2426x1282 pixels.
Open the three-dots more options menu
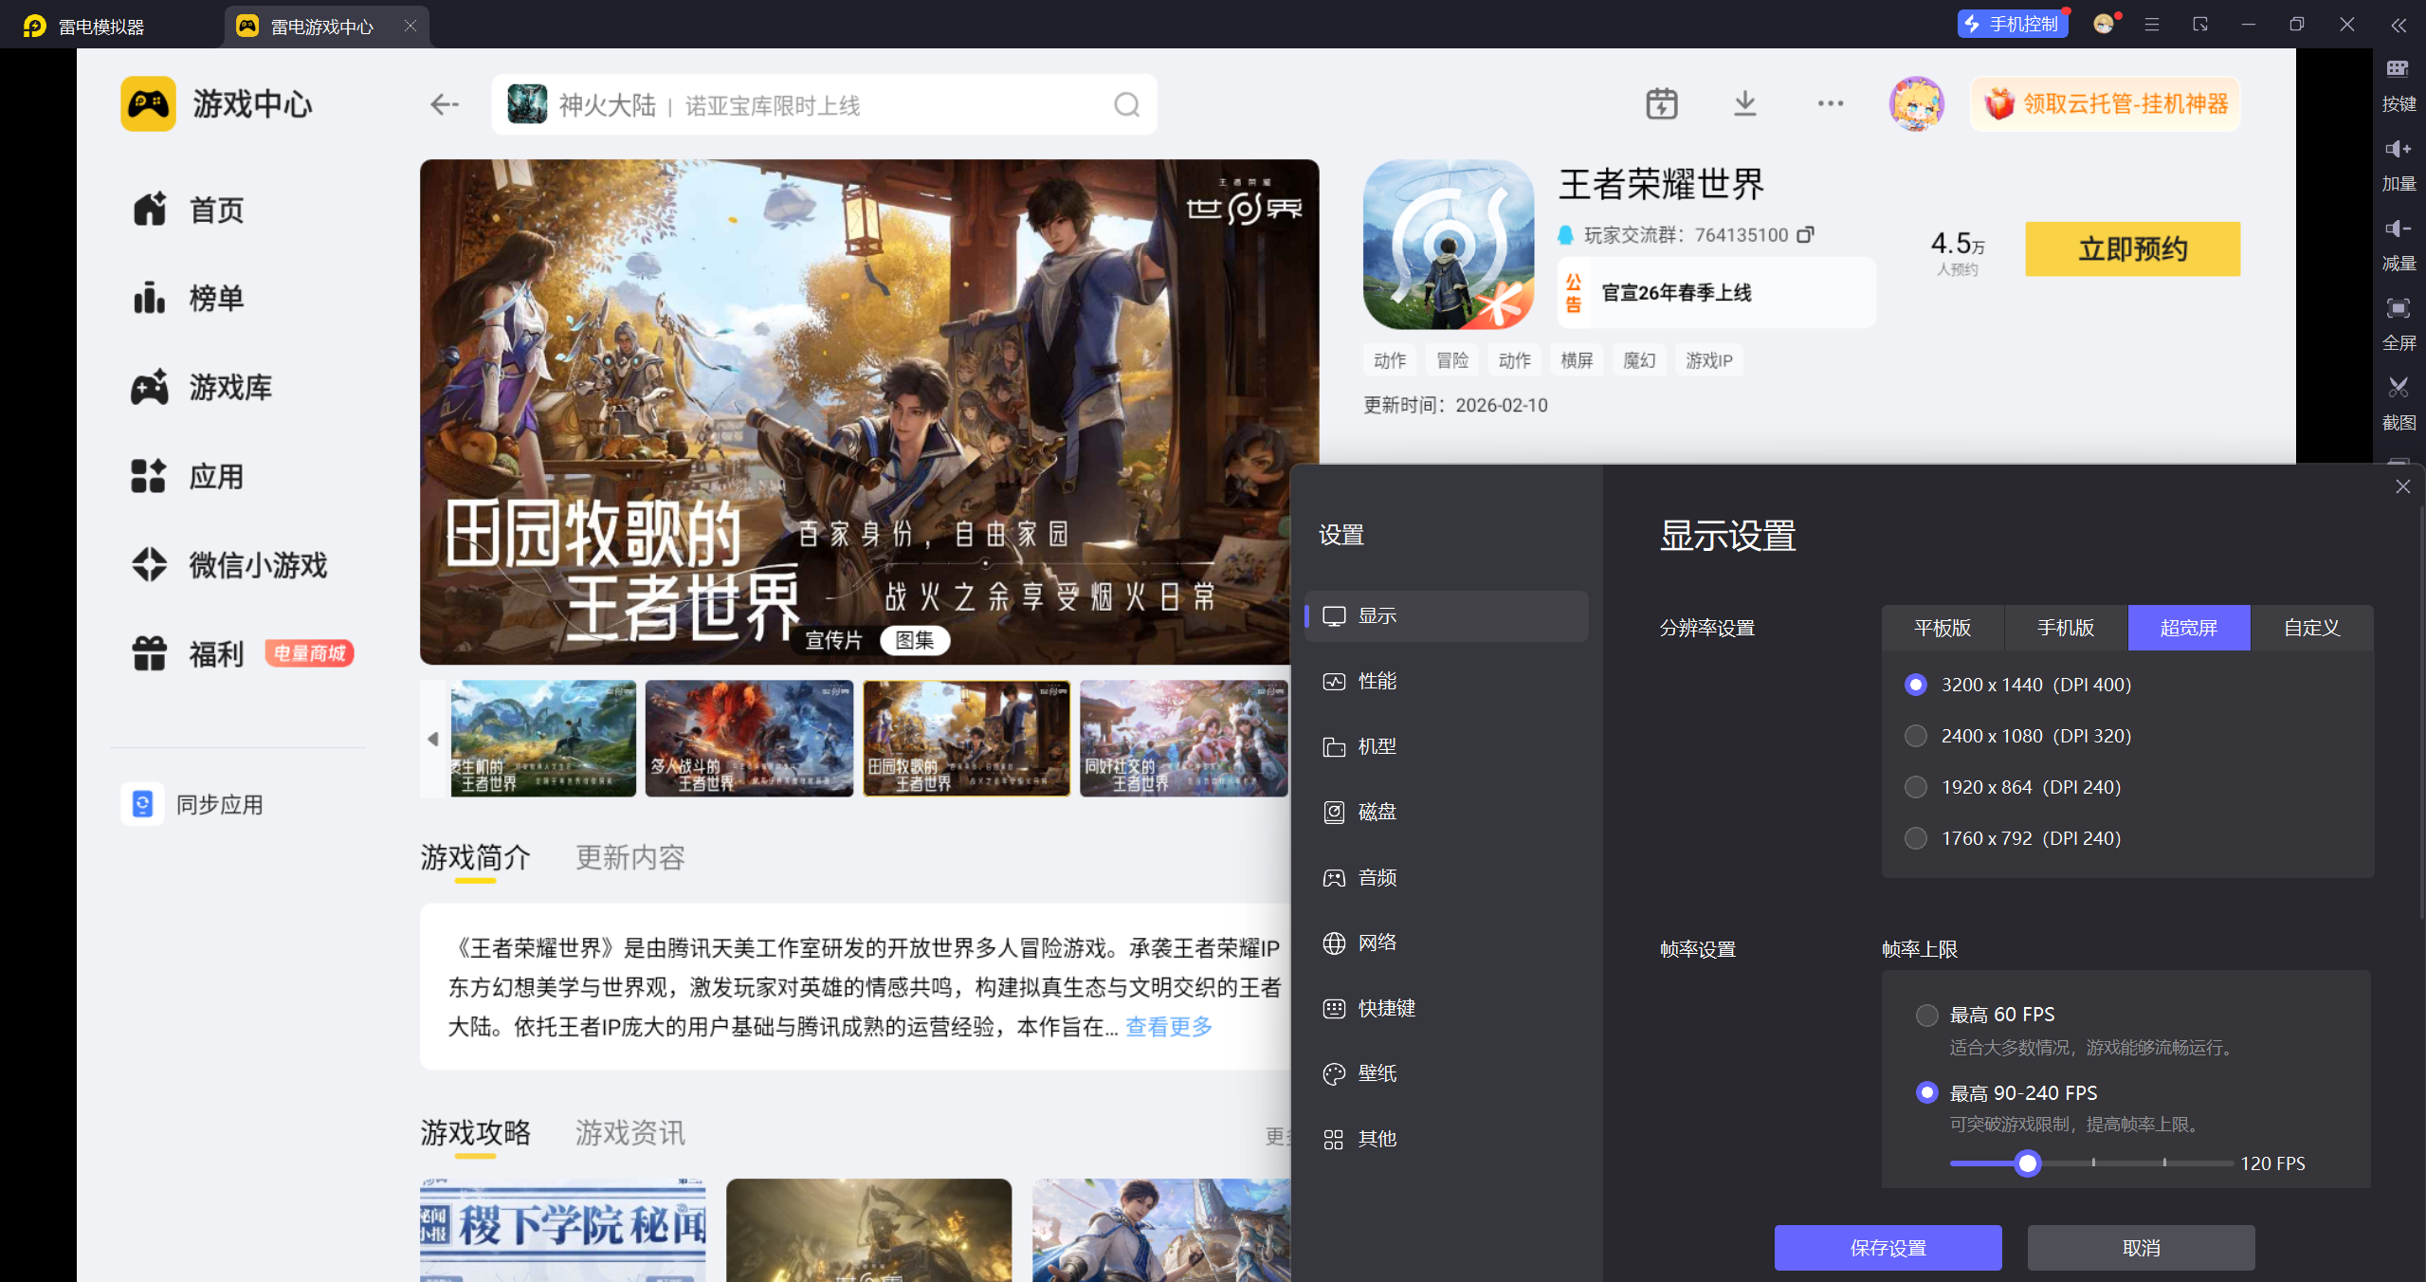point(1830,103)
